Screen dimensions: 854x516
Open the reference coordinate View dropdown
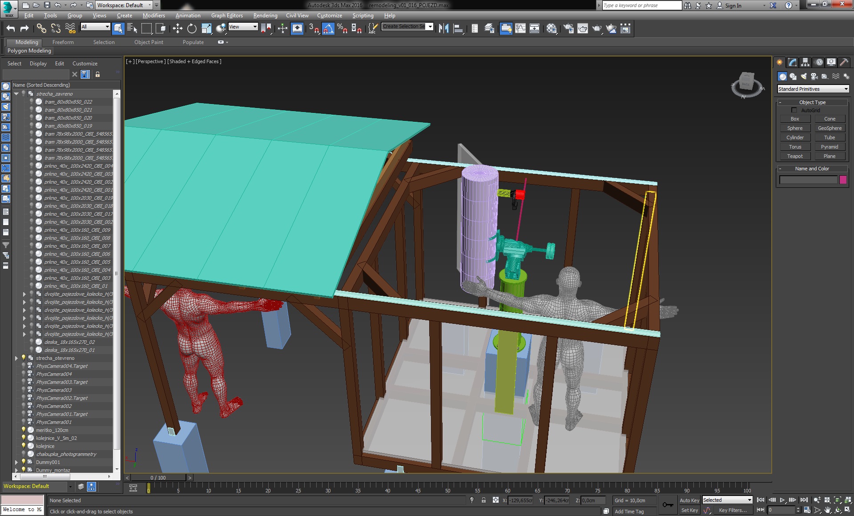click(x=243, y=27)
